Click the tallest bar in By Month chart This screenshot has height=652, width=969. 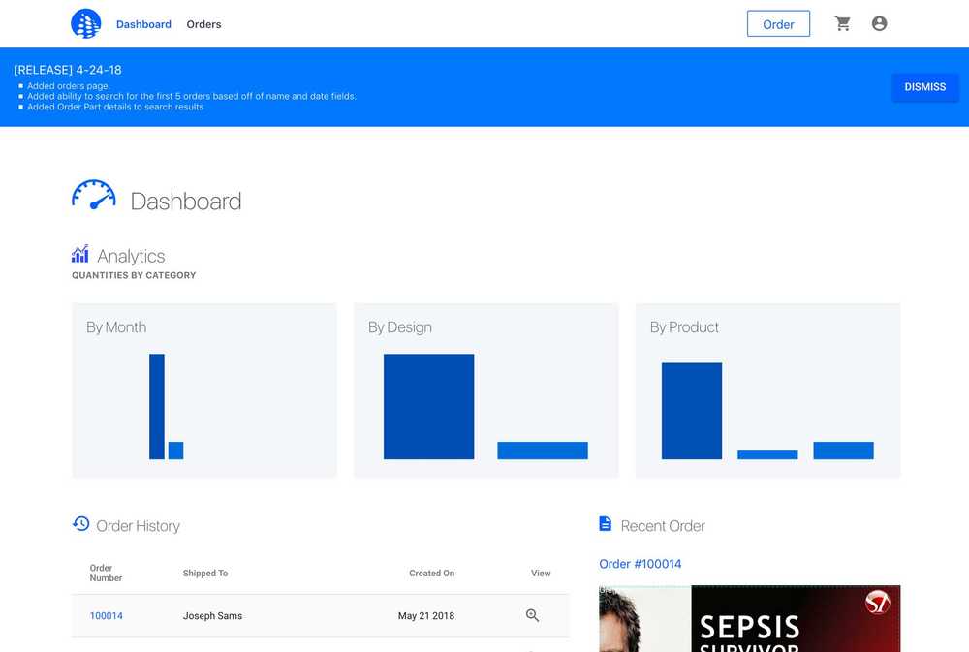157,407
